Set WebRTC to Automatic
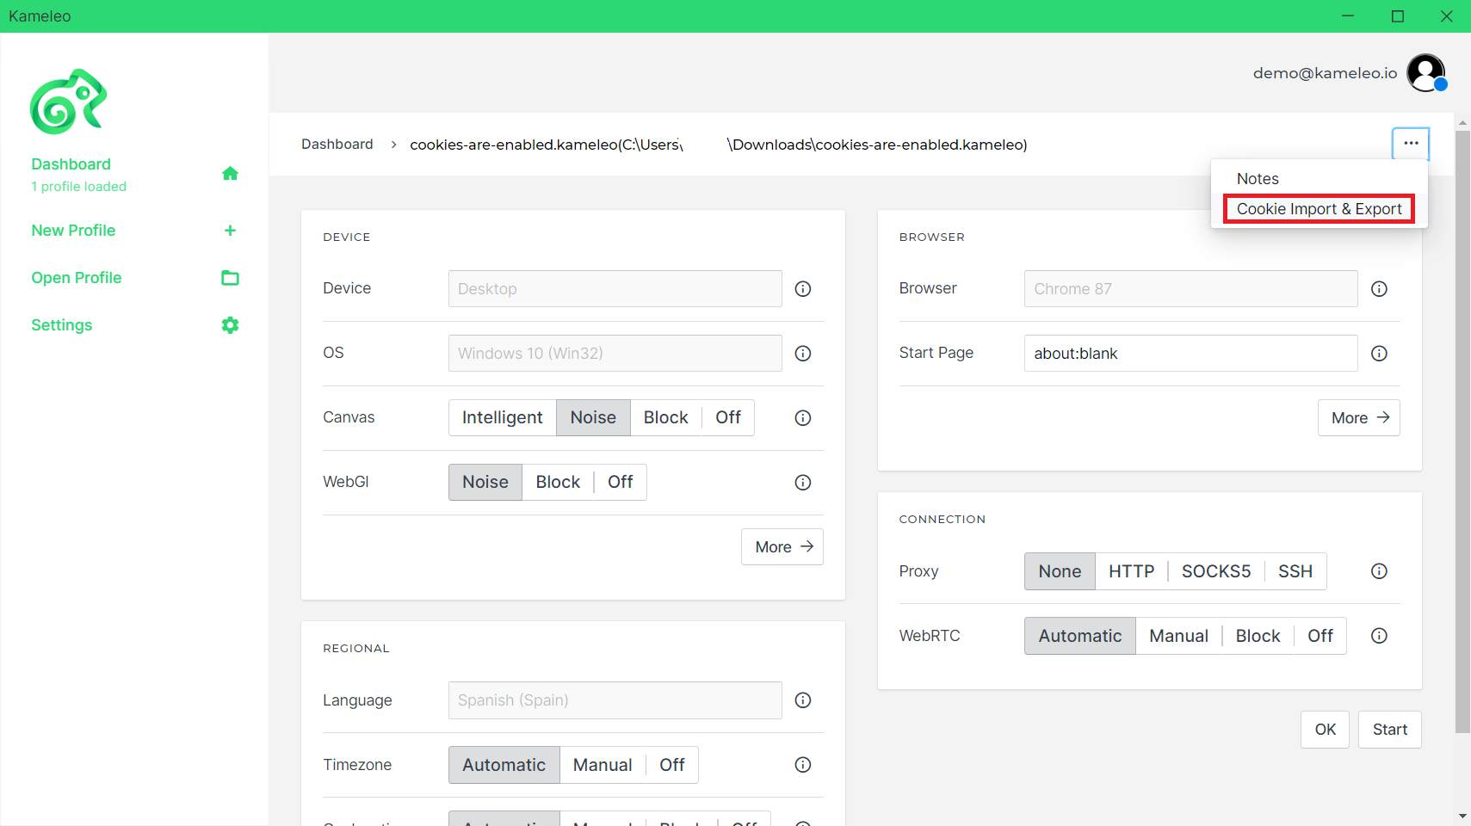 point(1080,636)
